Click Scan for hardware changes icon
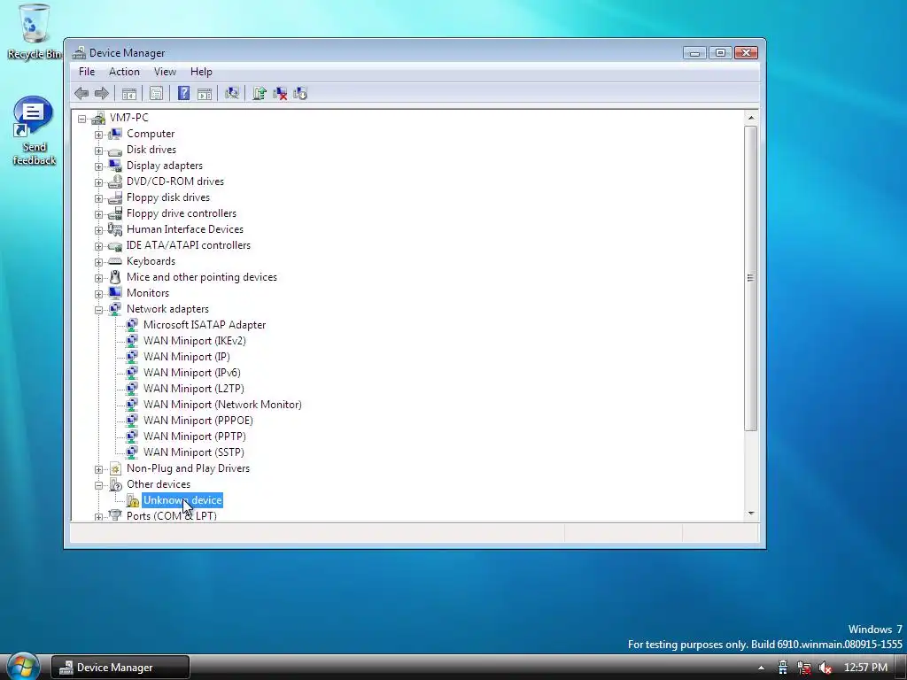This screenshot has height=680, width=907. (x=232, y=93)
